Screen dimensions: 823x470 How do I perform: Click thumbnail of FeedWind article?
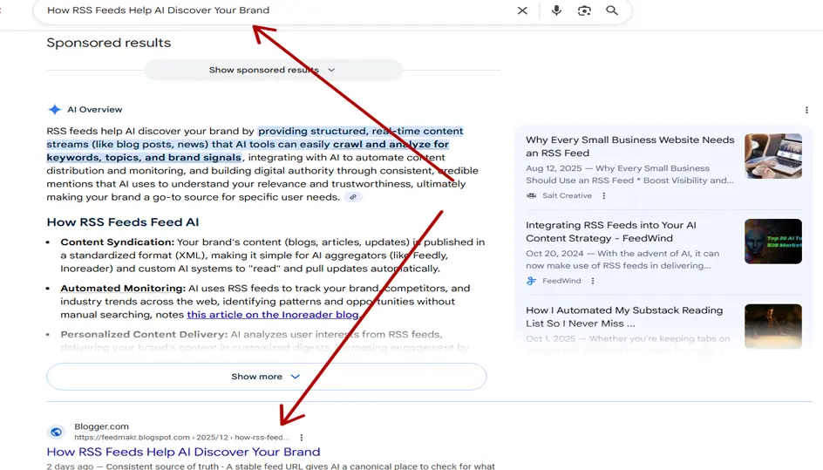tap(772, 241)
